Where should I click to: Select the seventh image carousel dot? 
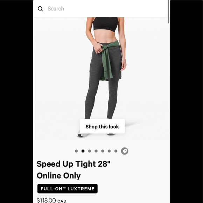(116, 151)
